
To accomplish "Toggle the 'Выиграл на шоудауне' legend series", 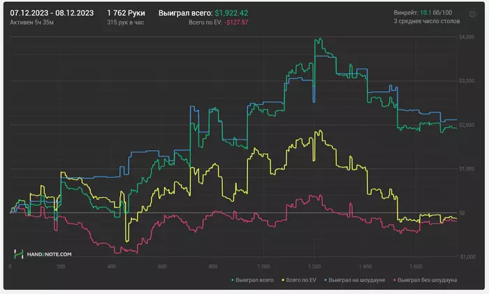I will click(x=356, y=280).
